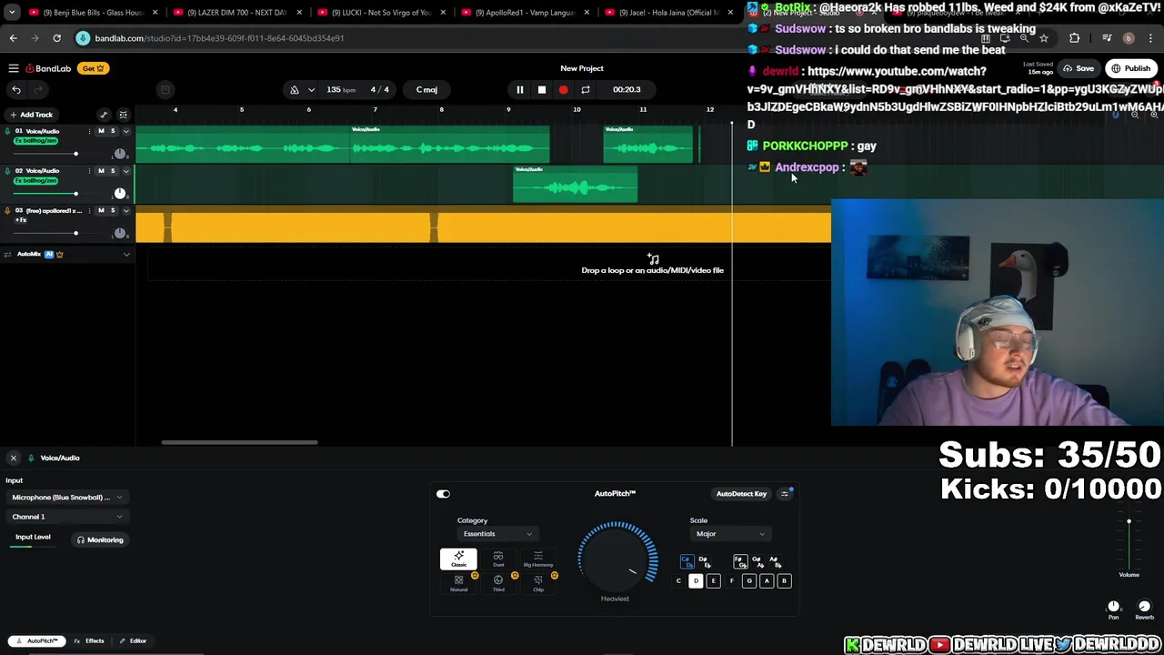Select the track 02 audio clip
This screenshot has height=655, width=1164.
pyautogui.click(x=575, y=185)
